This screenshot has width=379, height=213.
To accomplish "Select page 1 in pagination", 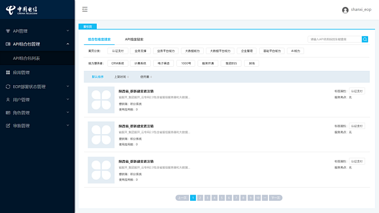I will [193, 198].
